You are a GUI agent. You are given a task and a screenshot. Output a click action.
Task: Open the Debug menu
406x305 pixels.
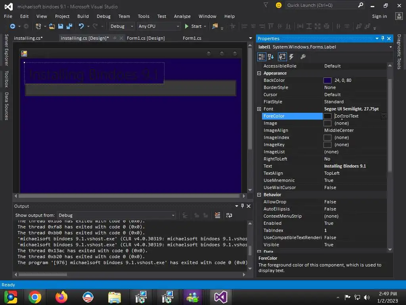[x=103, y=16]
